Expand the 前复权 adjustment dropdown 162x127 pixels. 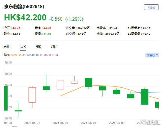[152, 55]
